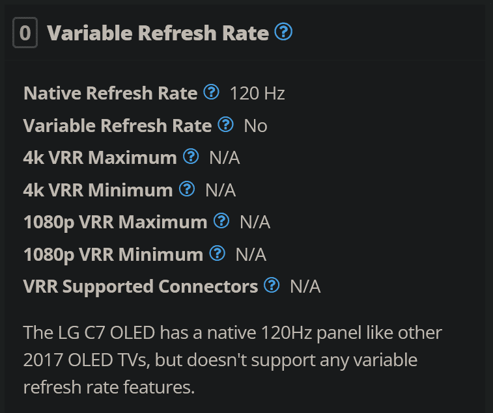Select the 1080p VRR Maximum label

point(115,222)
